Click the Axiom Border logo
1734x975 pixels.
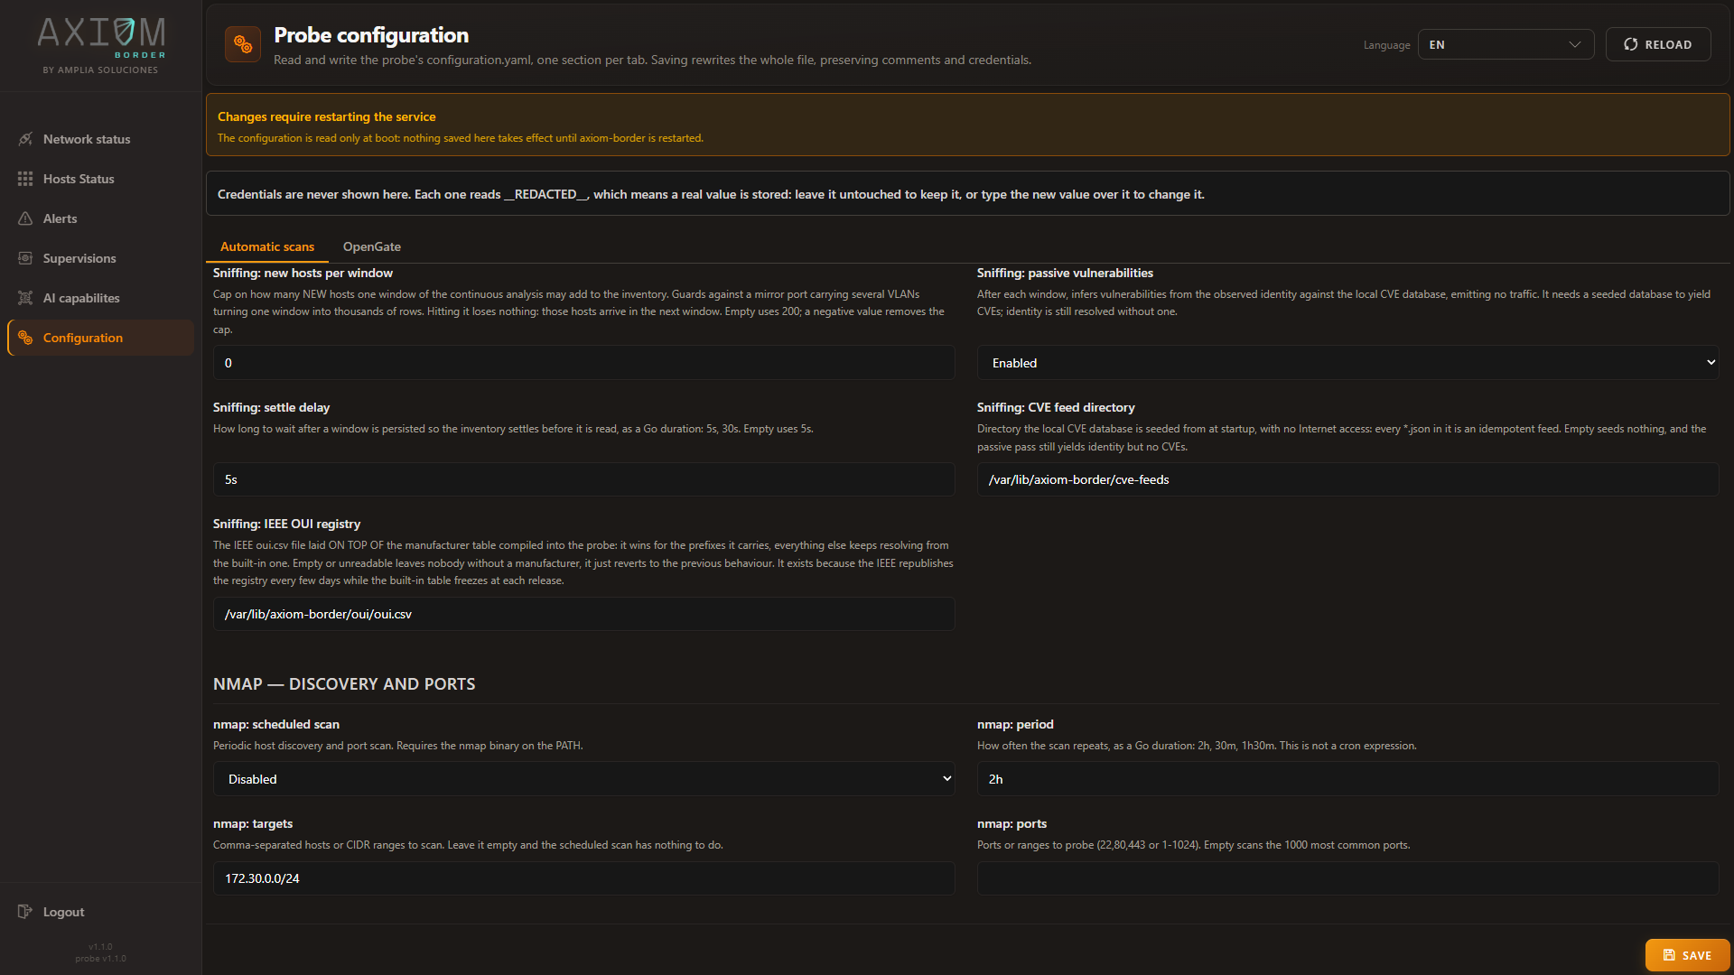pyautogui.click(x=101, y=38)
